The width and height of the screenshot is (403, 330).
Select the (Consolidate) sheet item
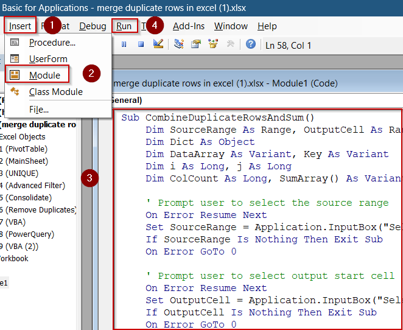coord(26,197)
